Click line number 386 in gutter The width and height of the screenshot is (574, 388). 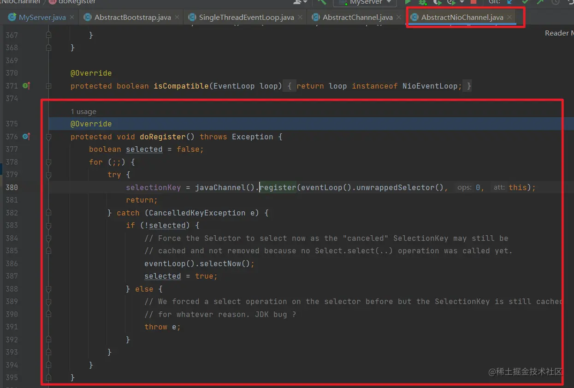pos(12,263)
